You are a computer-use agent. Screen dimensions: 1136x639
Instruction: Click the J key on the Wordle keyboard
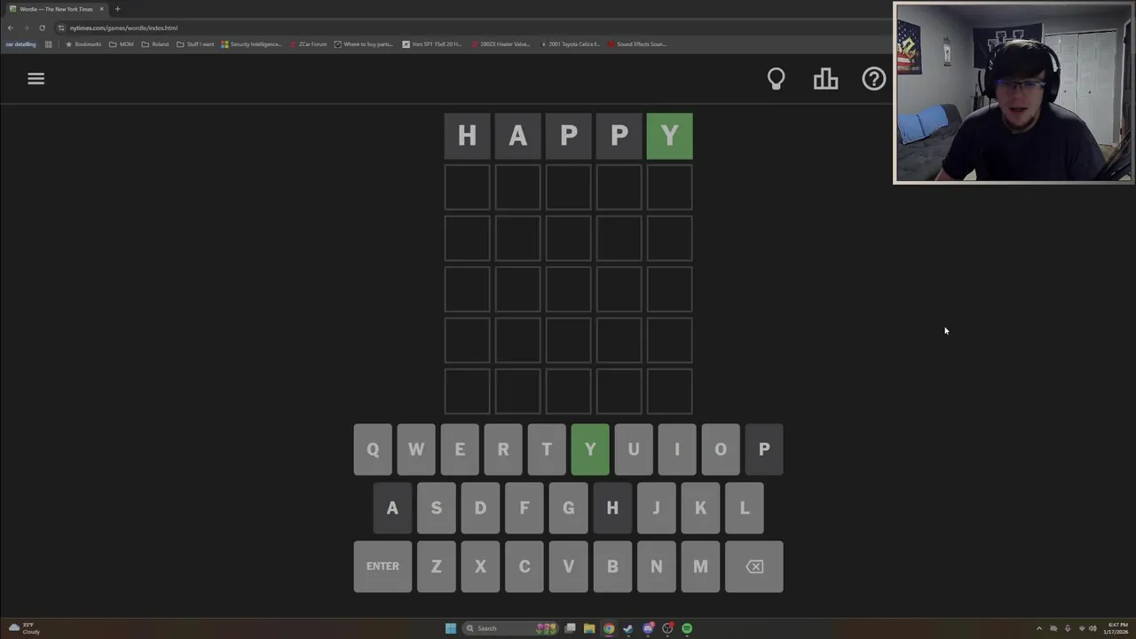point(656,508)
